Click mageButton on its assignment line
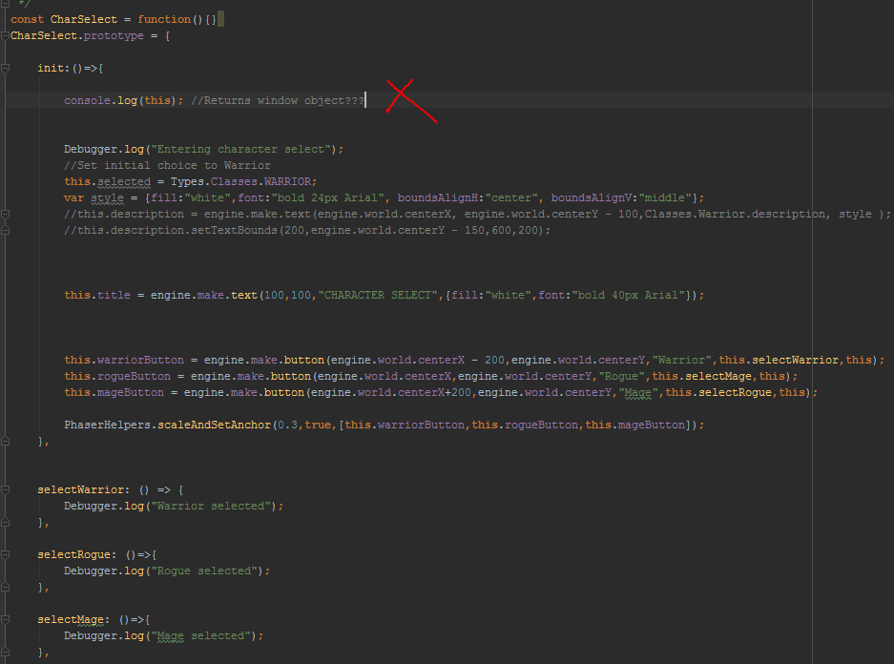Screen dimensions: 894x664 tap(131, 393)
